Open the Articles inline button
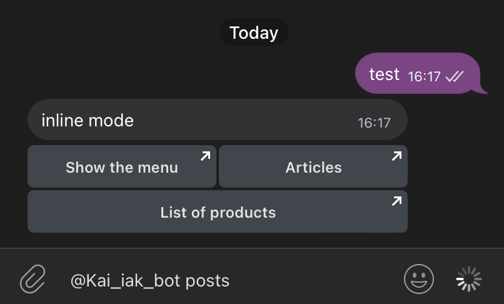The width and height of the screenshot is (504, 304). click(313, 167)
